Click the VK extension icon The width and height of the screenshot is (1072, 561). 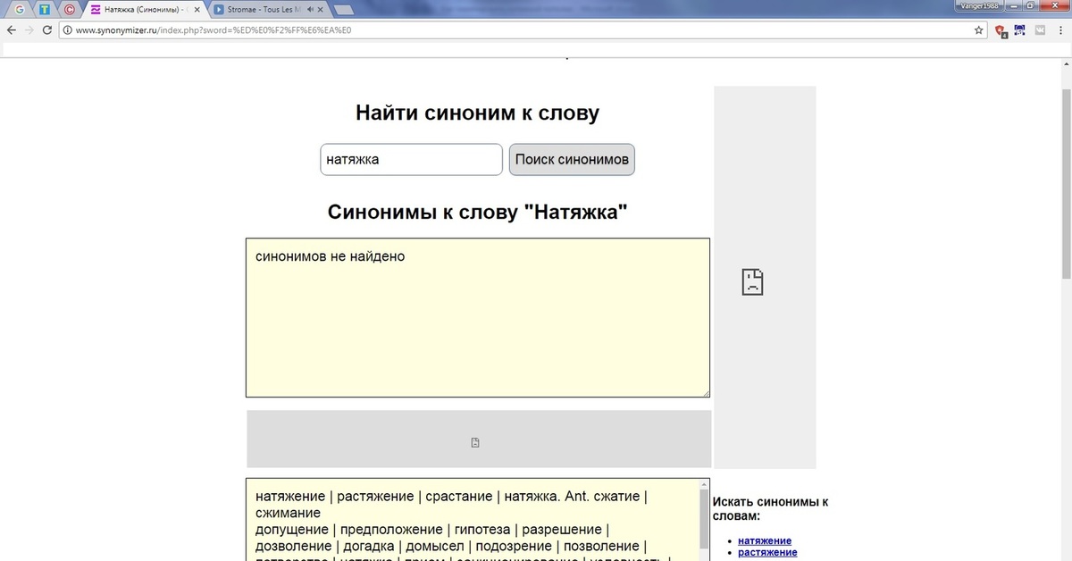1040,29
